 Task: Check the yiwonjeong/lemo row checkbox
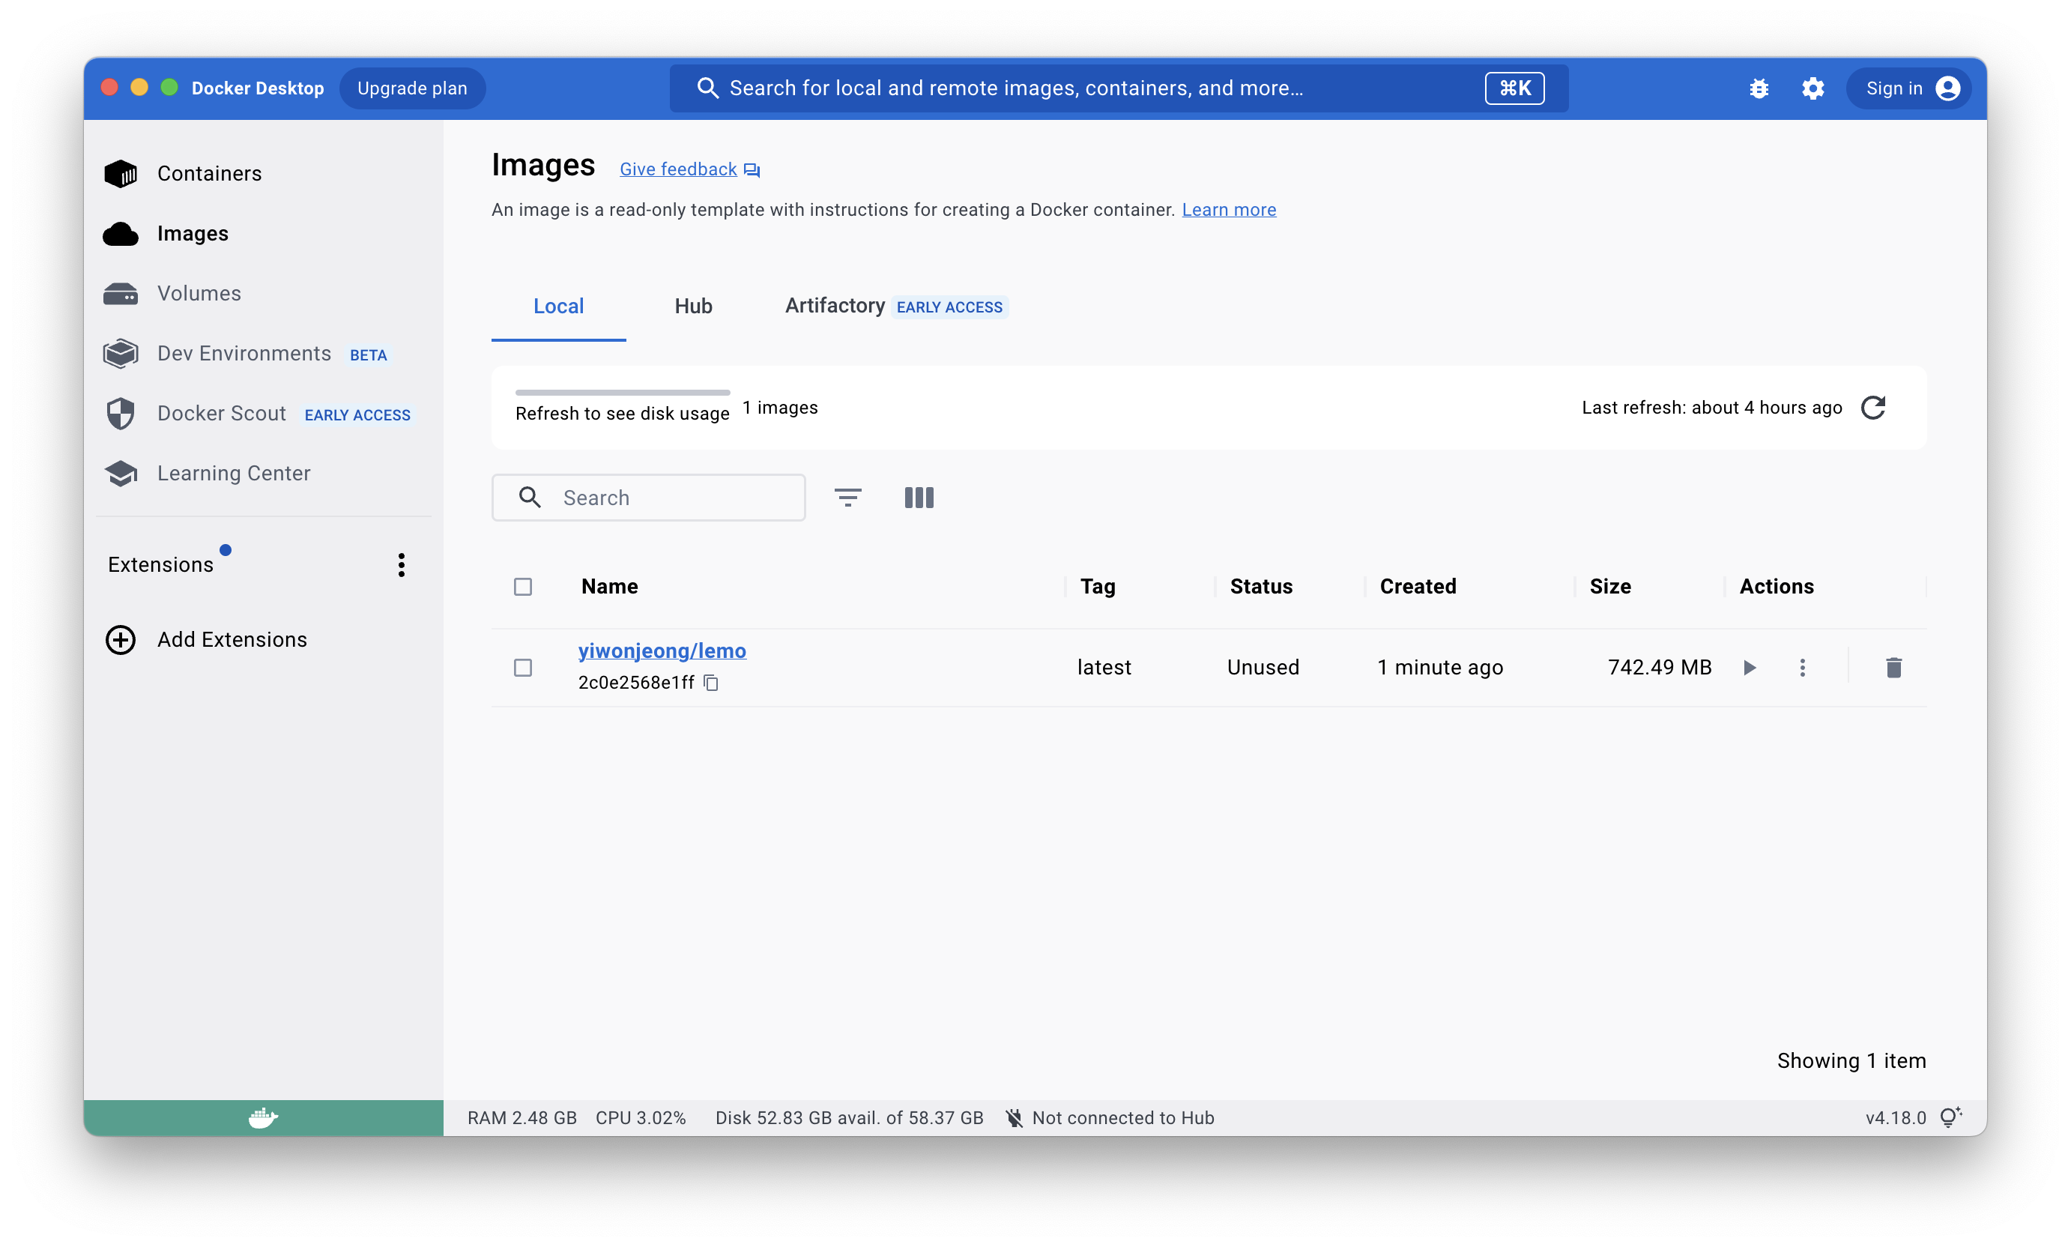(522, 667)
